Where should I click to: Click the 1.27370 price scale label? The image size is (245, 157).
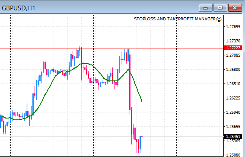pos(233,41)
